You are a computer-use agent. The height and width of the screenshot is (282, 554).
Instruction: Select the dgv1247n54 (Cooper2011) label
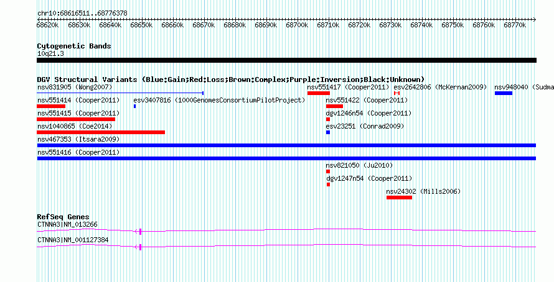369,178
